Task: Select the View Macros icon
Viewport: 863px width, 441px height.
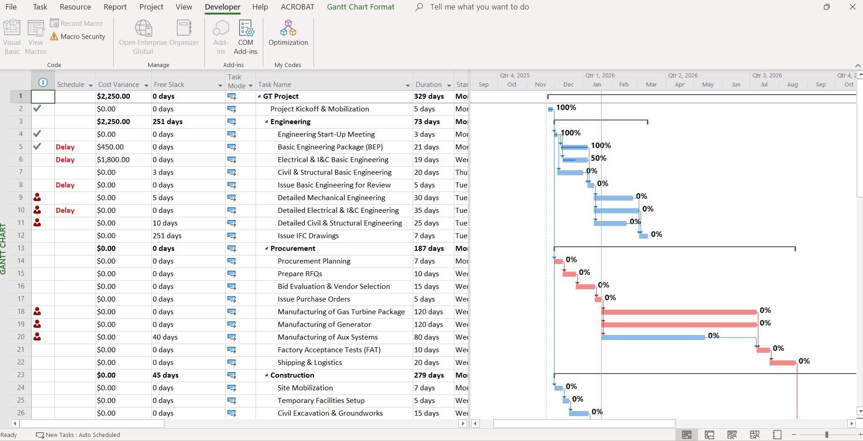Action: 35,35
